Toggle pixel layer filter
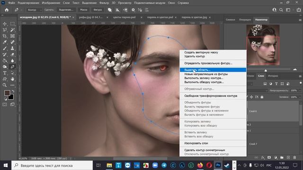Viewport: 303px width, 170px height. (265, 84)
